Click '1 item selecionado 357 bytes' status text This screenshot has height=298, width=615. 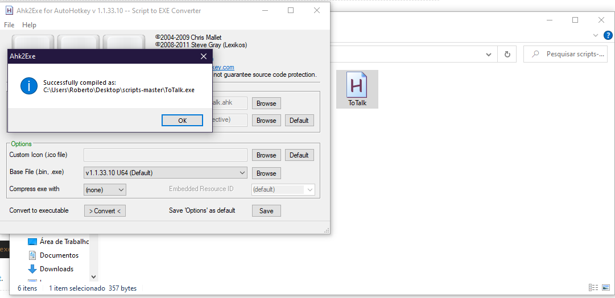pyautogui.click(x=93, y=288)
